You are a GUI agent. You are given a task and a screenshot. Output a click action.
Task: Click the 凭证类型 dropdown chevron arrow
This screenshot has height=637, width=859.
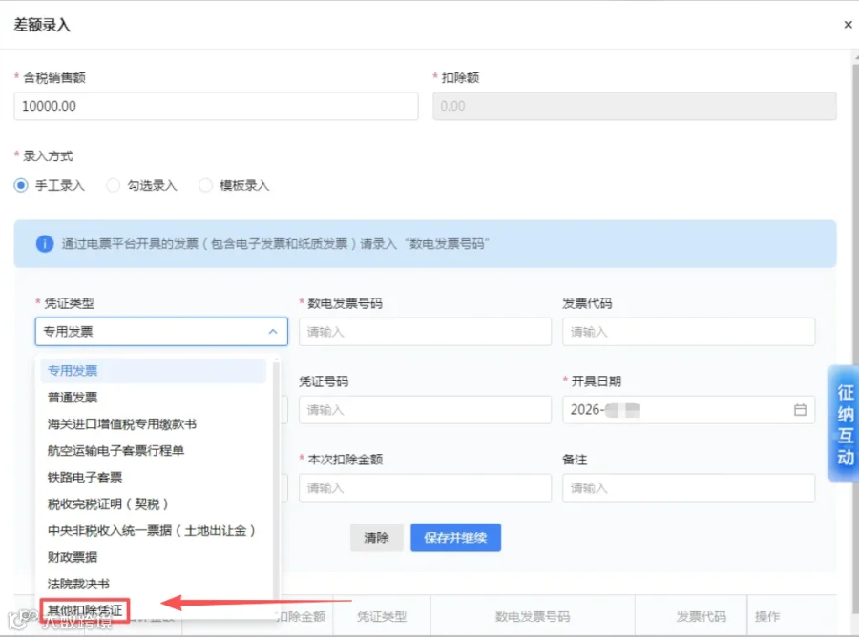(x=273, y=332)
